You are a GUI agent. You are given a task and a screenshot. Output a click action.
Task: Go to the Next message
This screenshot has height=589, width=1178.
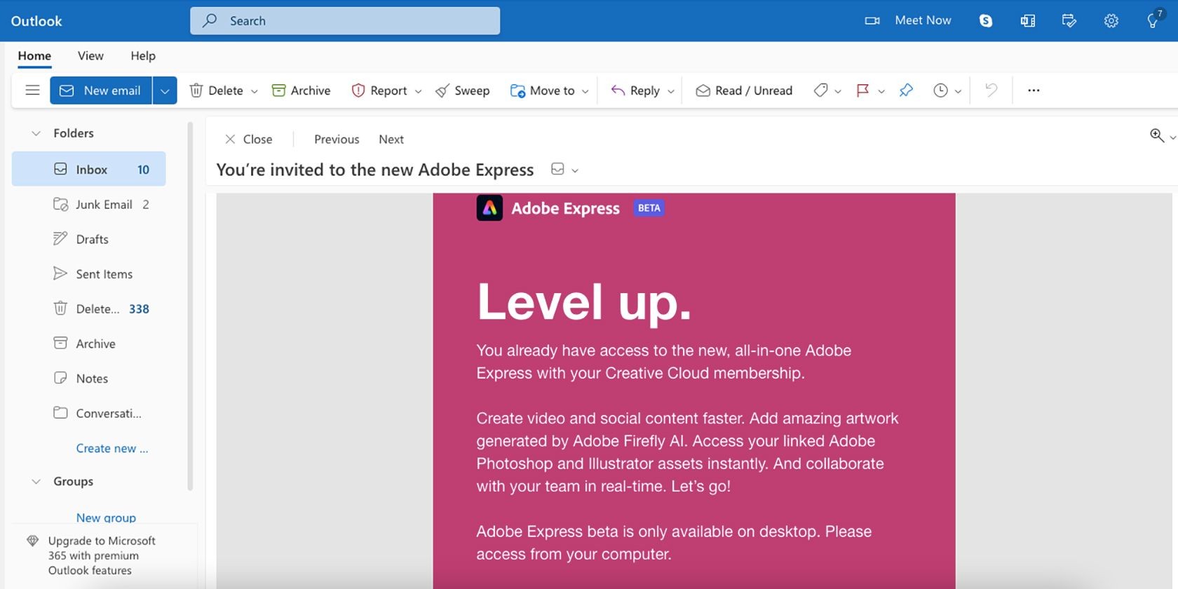pyautogui.click(x=391, y=140)
